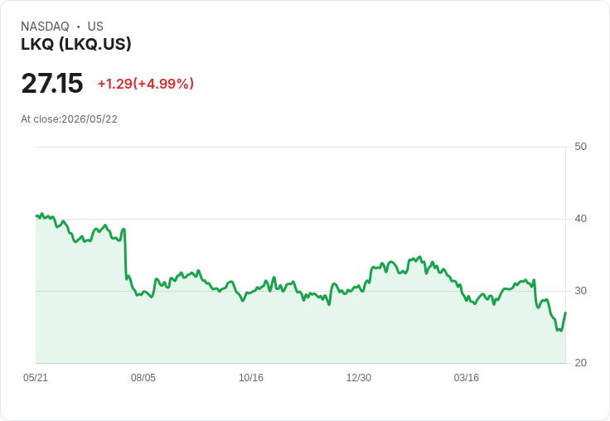Image resolution: width=610 pixels, height=421 pixels.
Task: Click the US market label
Action: point(95,27)
